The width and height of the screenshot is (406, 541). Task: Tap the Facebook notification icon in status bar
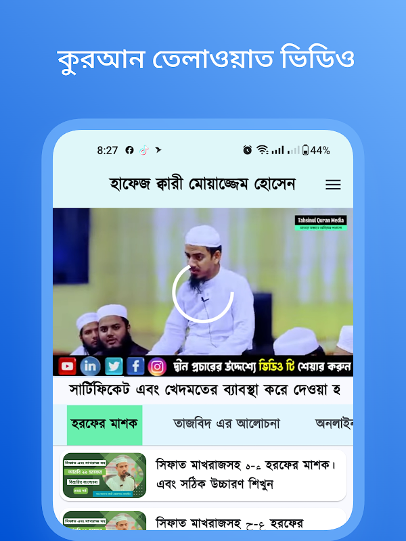click(x=129, y=150)
